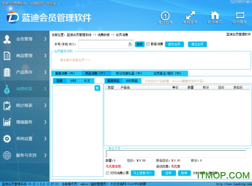Expand the 产品库存 menu arrow
Screen dimensions: 252x186
tap(45, 72)
